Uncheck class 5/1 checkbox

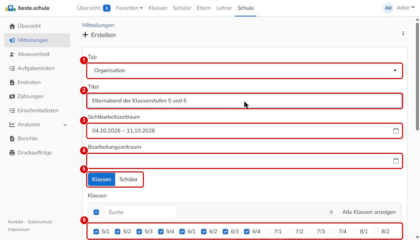click(x=96, y=232)
